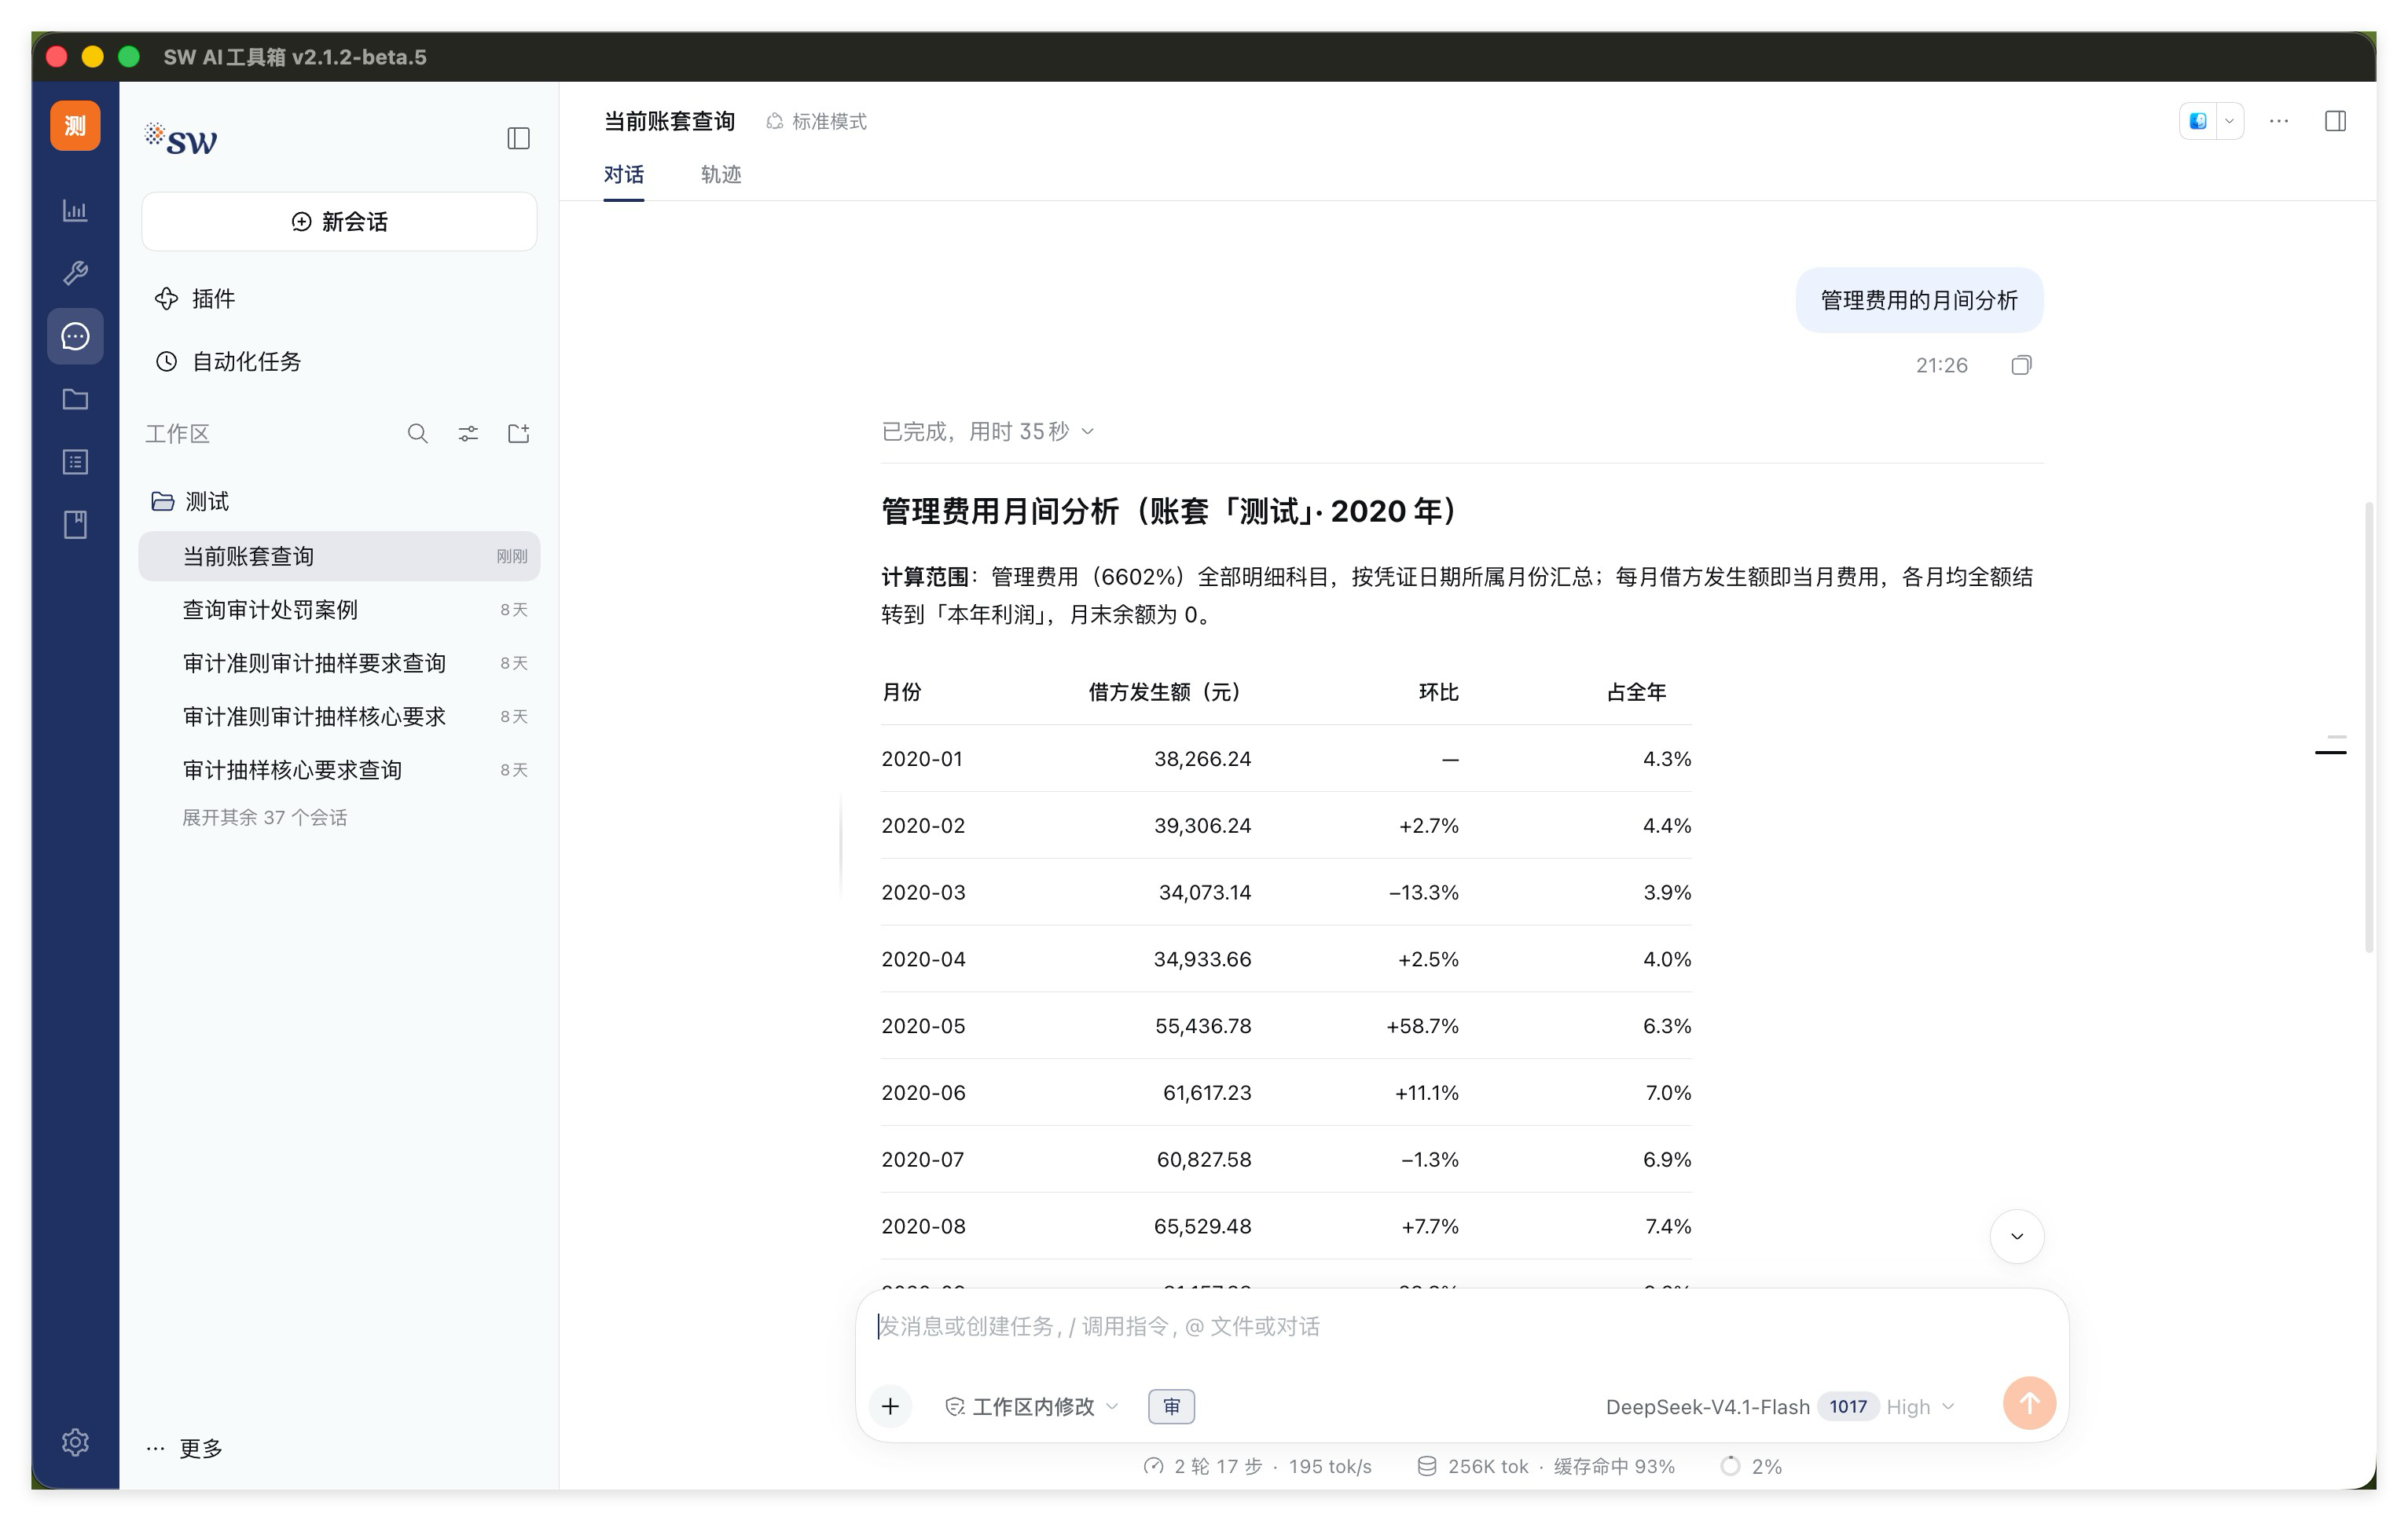Select 当前账套查询 conversation
Viewport: 2408px width, 1521px height.
click(x=339, y=555)
